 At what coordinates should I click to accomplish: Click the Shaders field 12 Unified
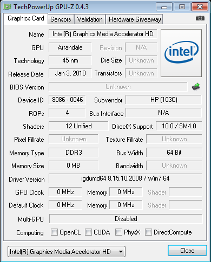(x=78, y=126)
